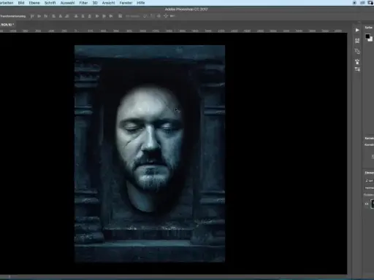Open collapsed panel icon below Actions
374x280 pixels.
coord(357,41)
